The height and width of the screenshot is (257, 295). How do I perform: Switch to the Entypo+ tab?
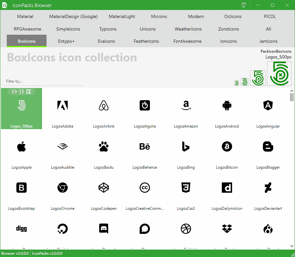click(66, 41)
